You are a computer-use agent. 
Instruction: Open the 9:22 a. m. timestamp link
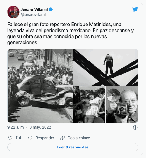16,127
